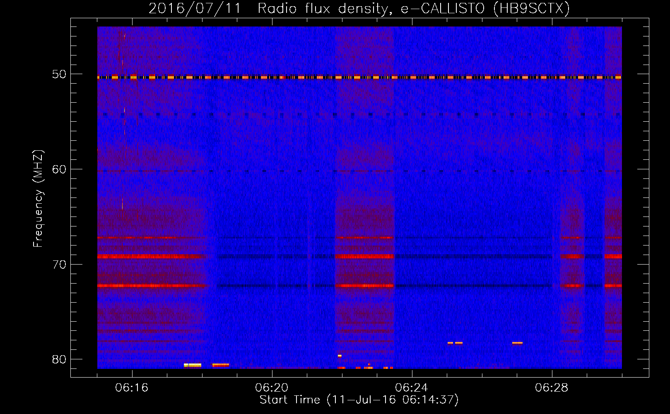Click the Frequency (MHZ) axis label
The width and height of the screenshot is (670, 414).
tap(38, 199)
